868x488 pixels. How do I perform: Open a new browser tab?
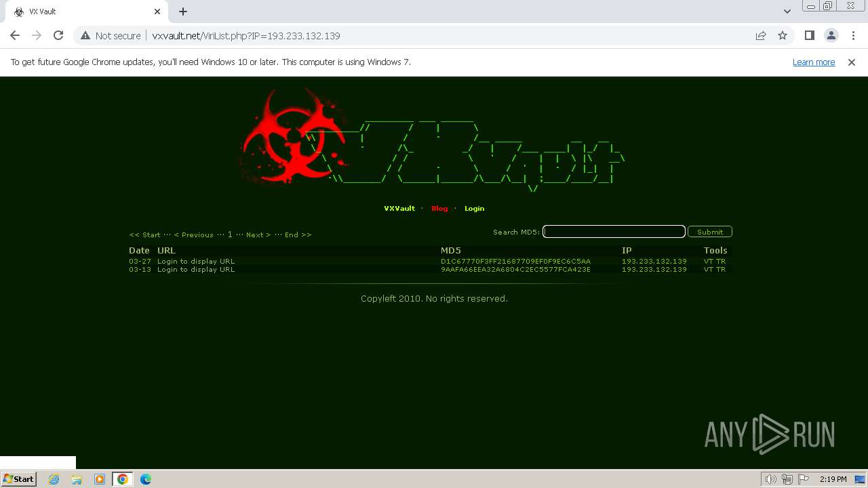tap(183, 12)
